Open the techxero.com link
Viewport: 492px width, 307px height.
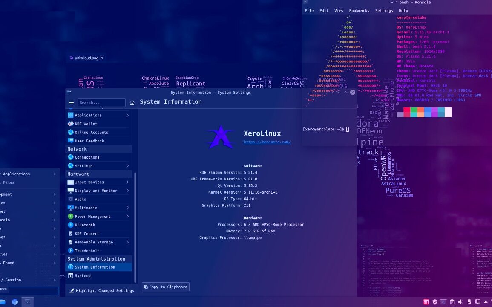[267, 142]
